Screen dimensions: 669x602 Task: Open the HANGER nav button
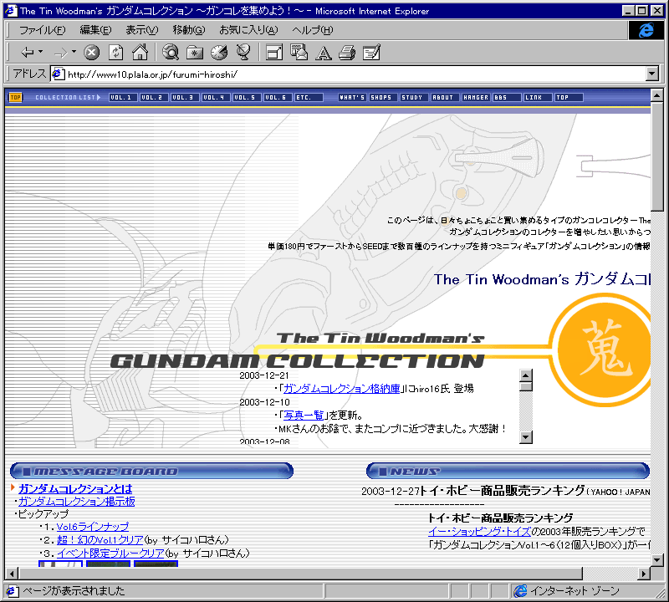tap(476, 97)
